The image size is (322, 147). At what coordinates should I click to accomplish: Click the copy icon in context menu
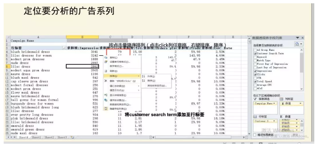(x=106, y=57)
